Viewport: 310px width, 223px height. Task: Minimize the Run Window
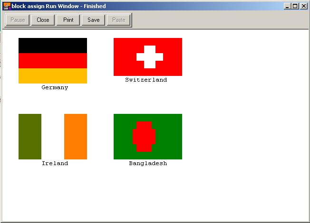(287, 6)
